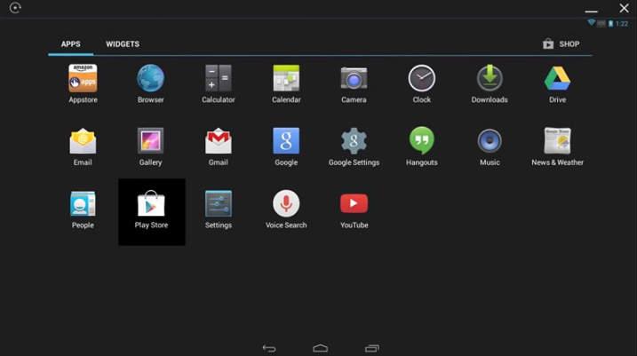The width and height of the screenshot is (637, 356).
Task: Tap the recent apps navigation button
Action: (371, 348)
